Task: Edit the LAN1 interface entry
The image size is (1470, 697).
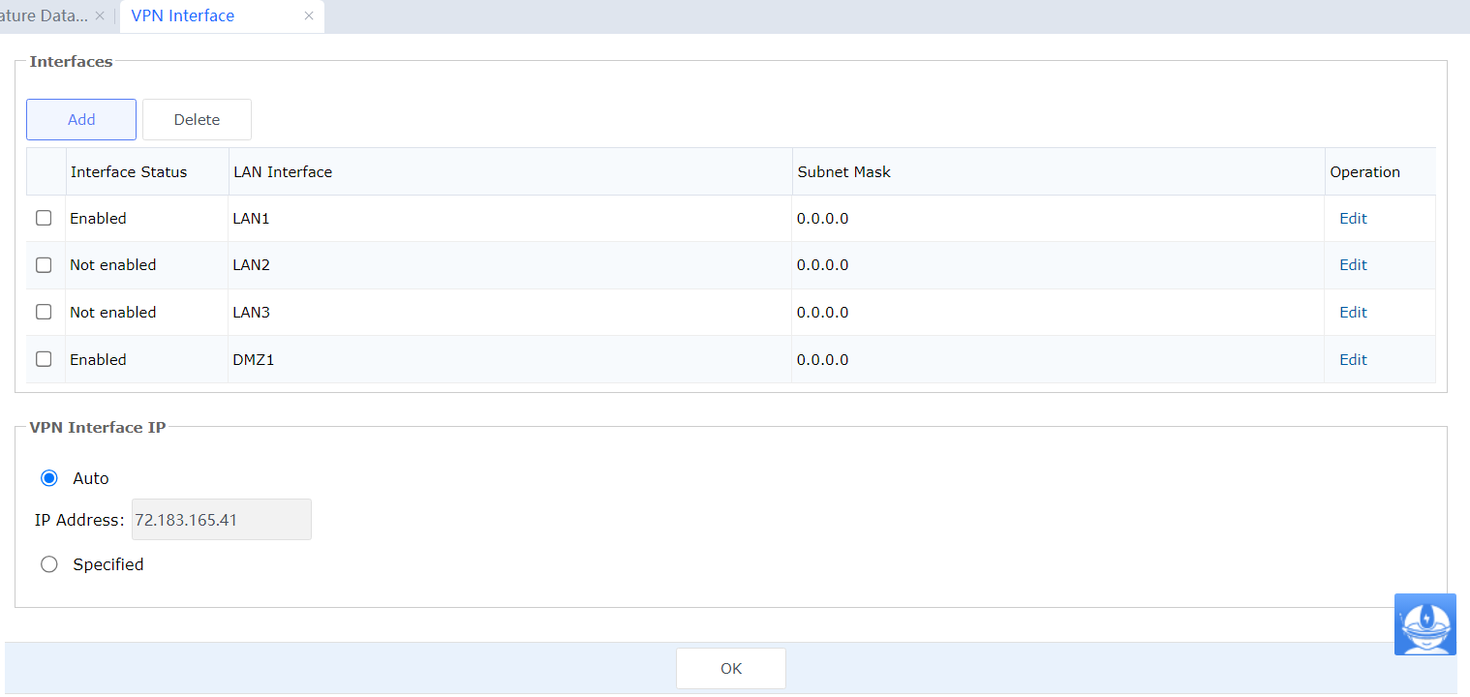Action: 1352,219
